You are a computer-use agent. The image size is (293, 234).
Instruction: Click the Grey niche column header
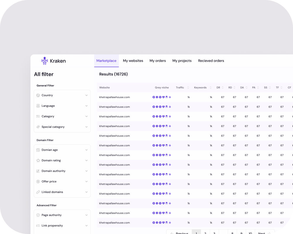coord(162,87)
